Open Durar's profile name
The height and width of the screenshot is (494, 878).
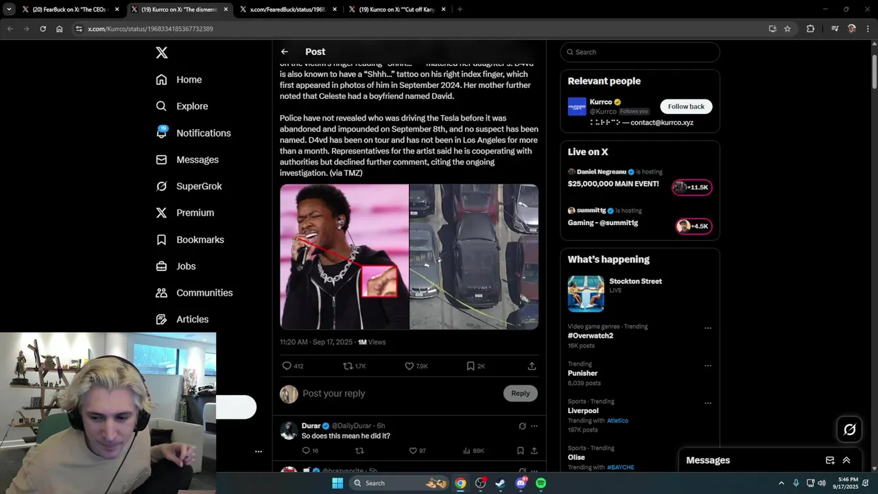(x=311, y=426)
